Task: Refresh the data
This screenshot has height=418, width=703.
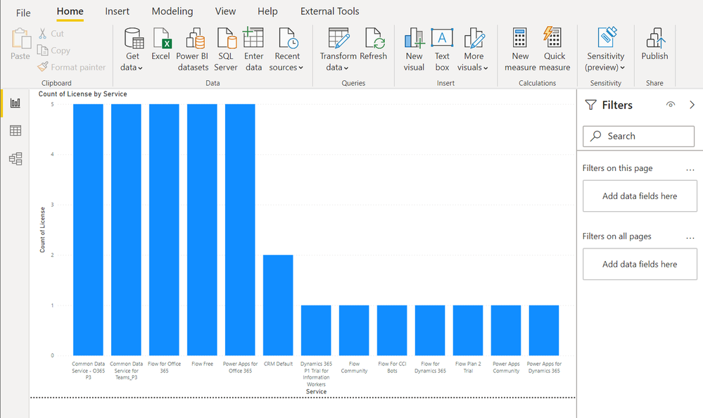Action: pos(373,44)
